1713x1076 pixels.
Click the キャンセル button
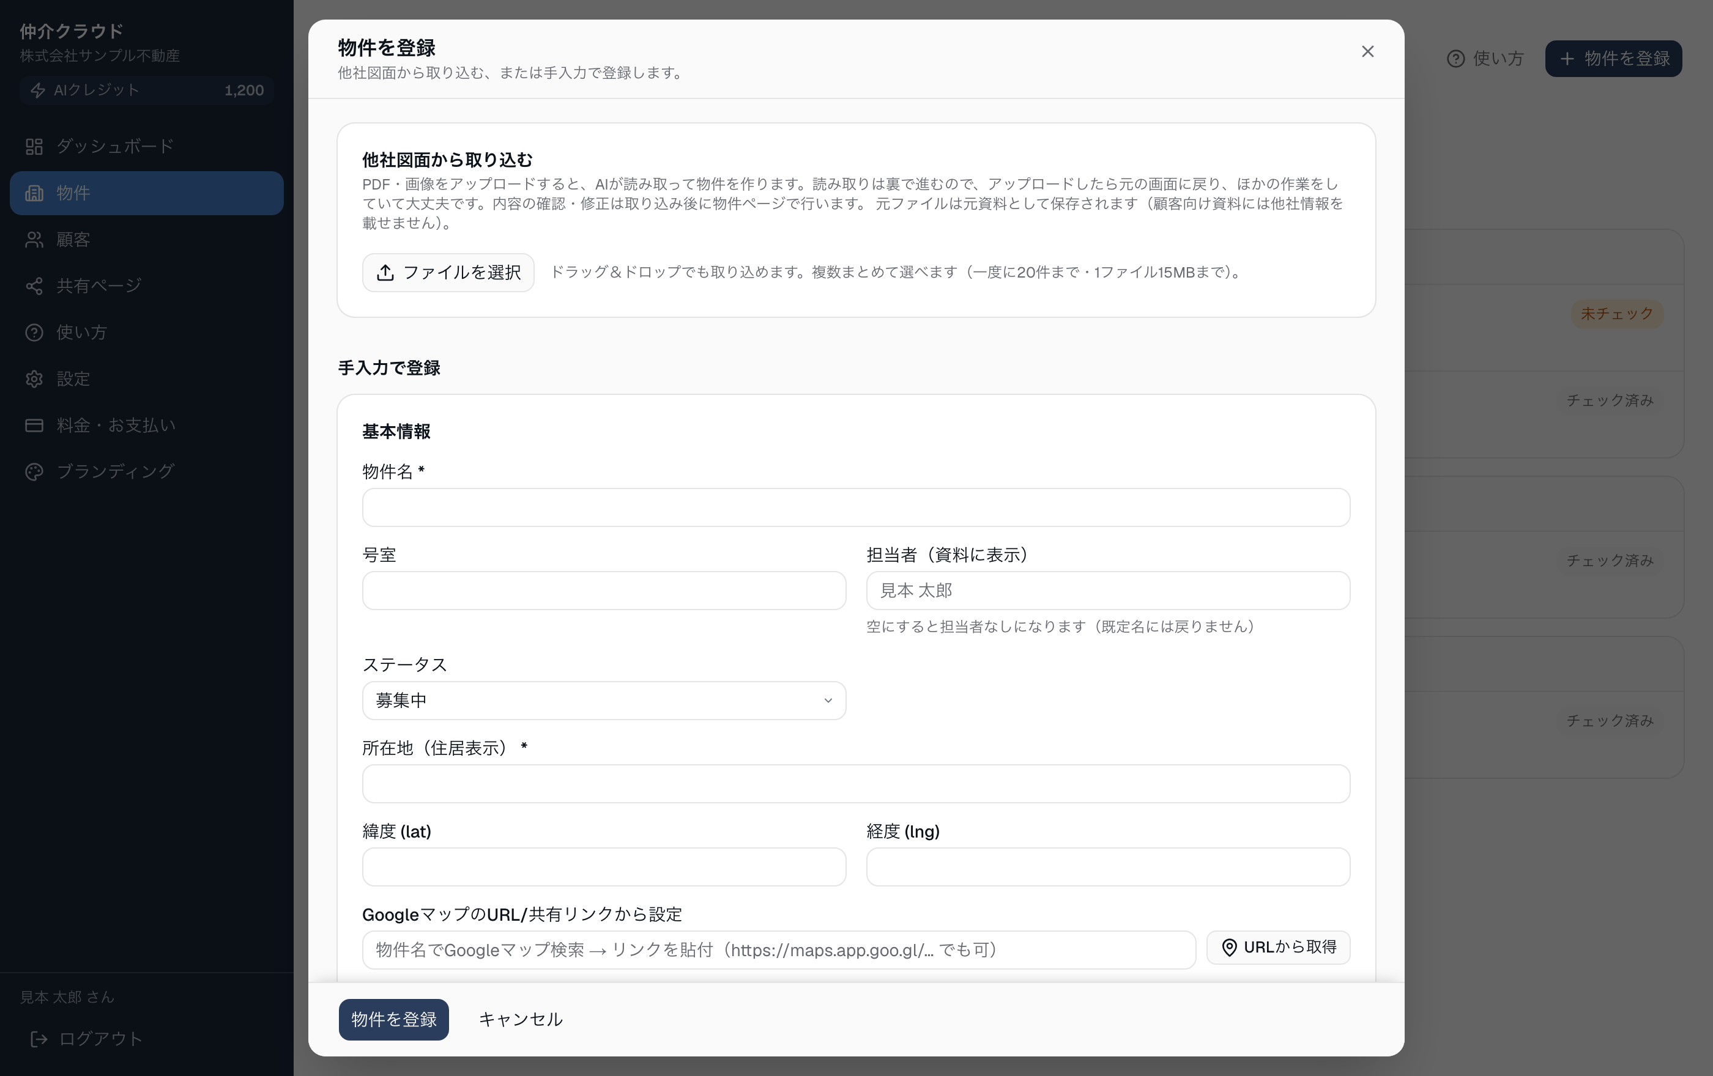(521, 1020)
